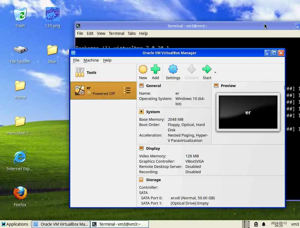The height and width of the screenshot is (228, 300).
Task: Open the Start button dropdown arrow
Action: click(x=215, y=73)
